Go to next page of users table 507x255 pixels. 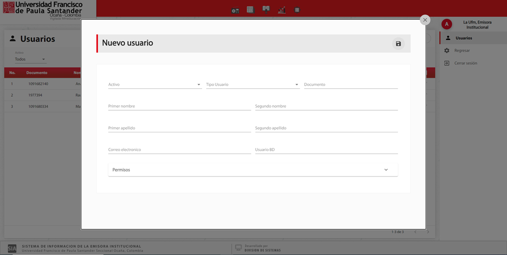point(428,232)
